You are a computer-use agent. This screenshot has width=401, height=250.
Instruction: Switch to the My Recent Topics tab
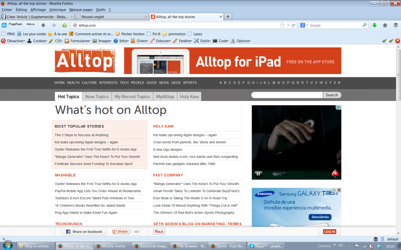[x=132, y=97]
